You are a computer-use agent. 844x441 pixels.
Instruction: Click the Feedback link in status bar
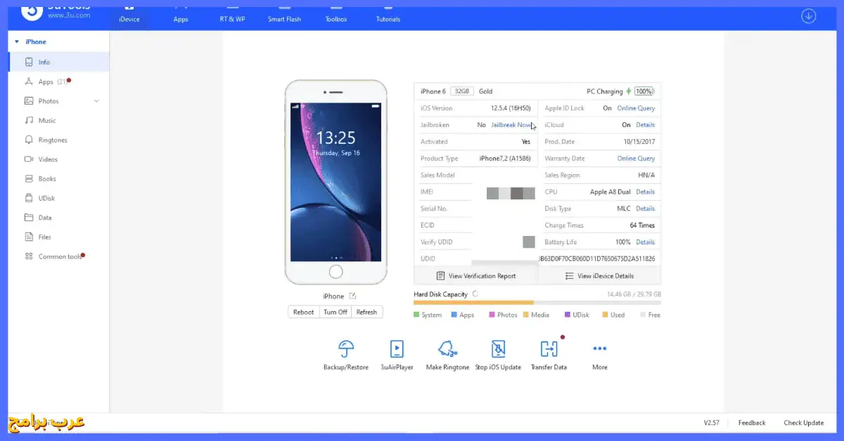(x=752, y=423)
